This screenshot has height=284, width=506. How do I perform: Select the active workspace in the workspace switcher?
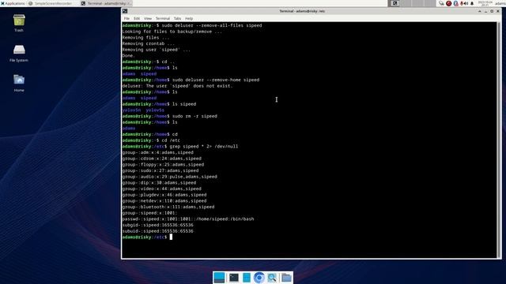(395, 3)
